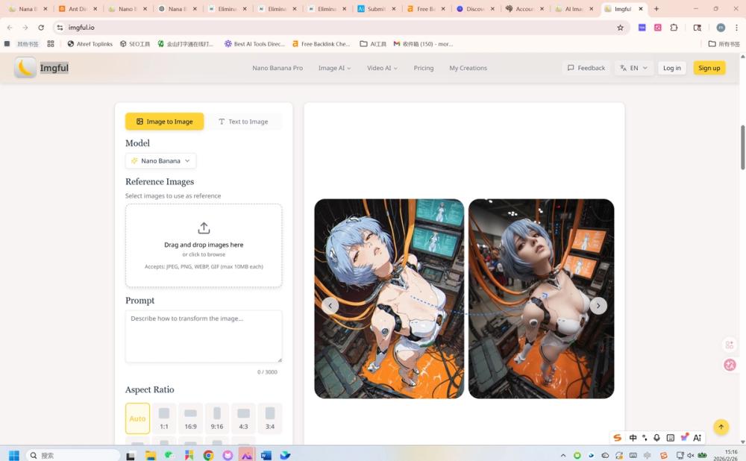The width and height of the screenshot is (746, 461).
Task: Expand the Image AI navigation menu
Action: [334, 68]
